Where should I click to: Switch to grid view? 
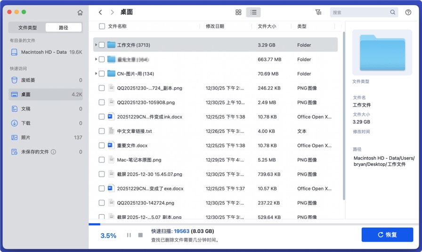(238, 12)
